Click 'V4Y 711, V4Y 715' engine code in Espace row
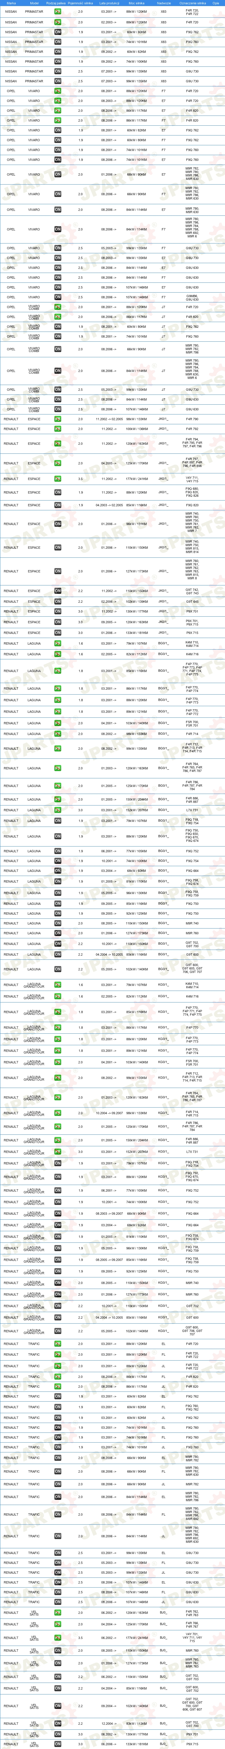 [x=192, y=479]
